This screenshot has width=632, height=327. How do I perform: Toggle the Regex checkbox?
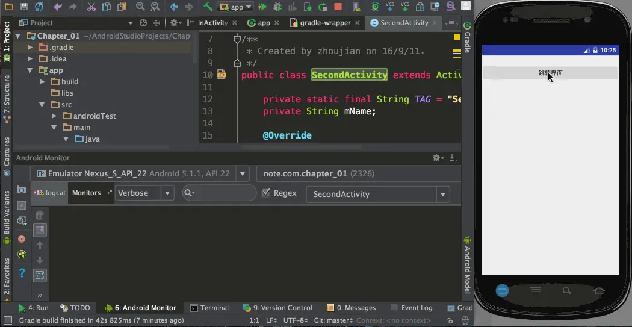[x=265, y=192]
